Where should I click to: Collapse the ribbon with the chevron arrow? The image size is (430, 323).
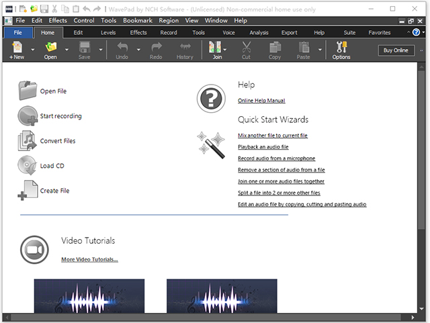[x=408, y=32]
